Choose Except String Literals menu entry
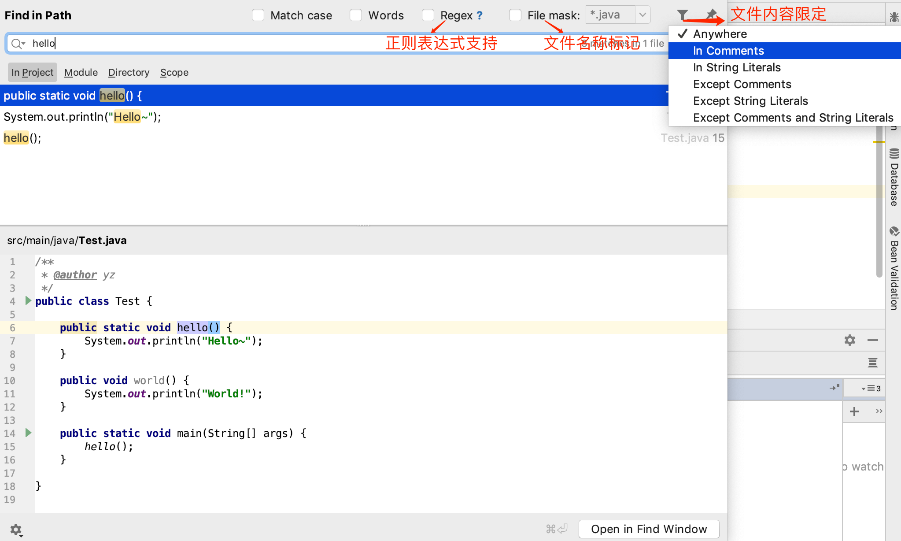This screenshot has width=901, height=541. tap(750, 101)
